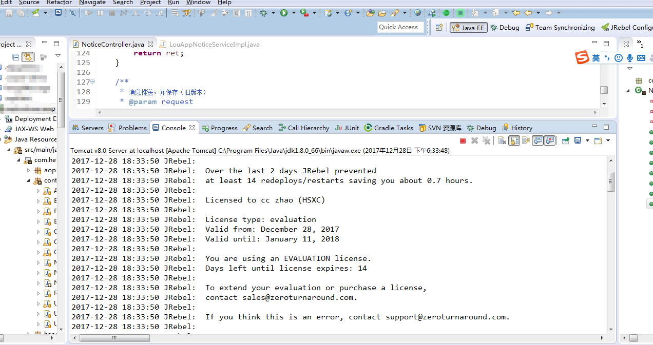This screenshot has height=345, width=653.
Task: Open the Navigate menu
Action: (92, 3)
